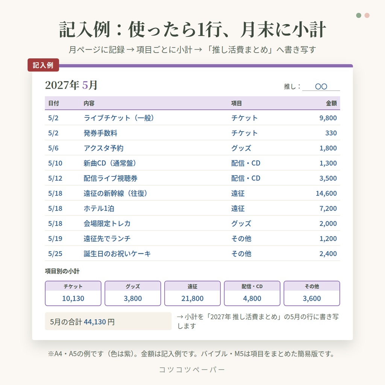The image size is (385, 385).
Task: Open the その他 subtotal card 3,600
Action: pyautogui.click(x=312, y=293)
